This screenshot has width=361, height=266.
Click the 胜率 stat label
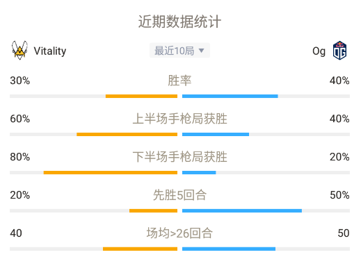(x=179, y=81)
